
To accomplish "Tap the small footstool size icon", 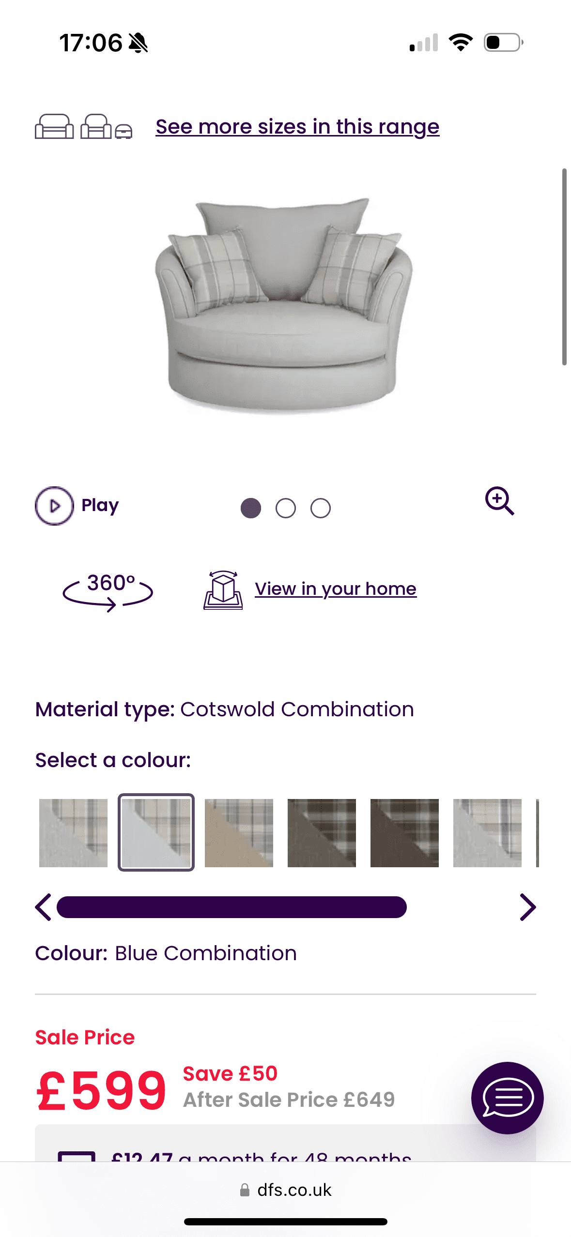I will tap(123, 131).
